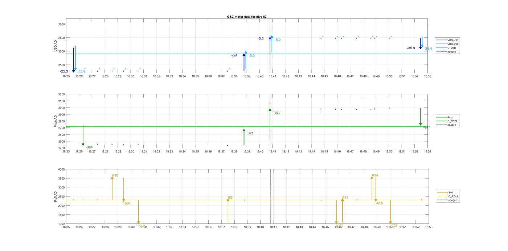The image size is (508, 251).
Task: Click the '651' roll data label
Action: tap(231, 198)
